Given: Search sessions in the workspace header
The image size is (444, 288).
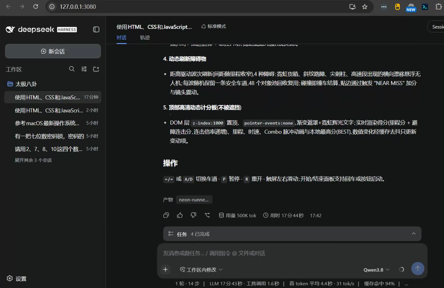Looking at the screenshot, I should click(x=72, y=69).
